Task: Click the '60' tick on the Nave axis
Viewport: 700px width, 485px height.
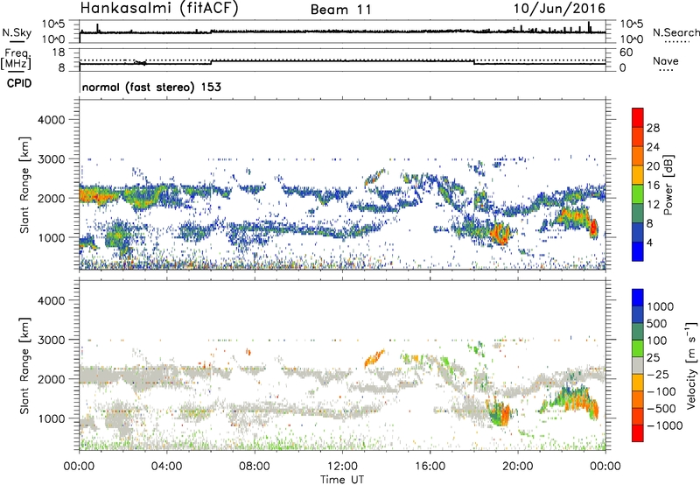Action: coord(626,53)
